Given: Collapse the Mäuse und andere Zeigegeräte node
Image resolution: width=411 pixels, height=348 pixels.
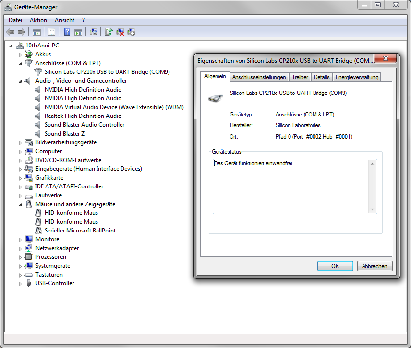Looking at the screenshot, I should point(21,204).
